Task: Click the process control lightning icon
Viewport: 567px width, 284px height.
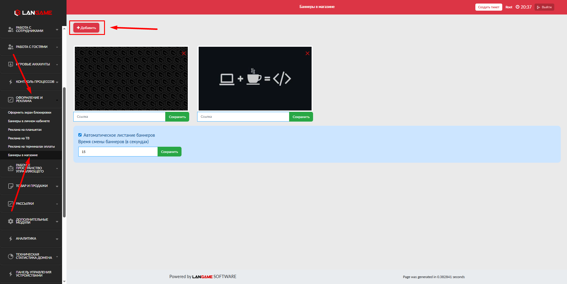Action: pos(11,82)
